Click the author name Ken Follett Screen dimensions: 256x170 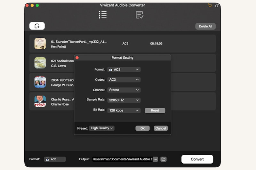pyautogui.click(x=59, y=47)
